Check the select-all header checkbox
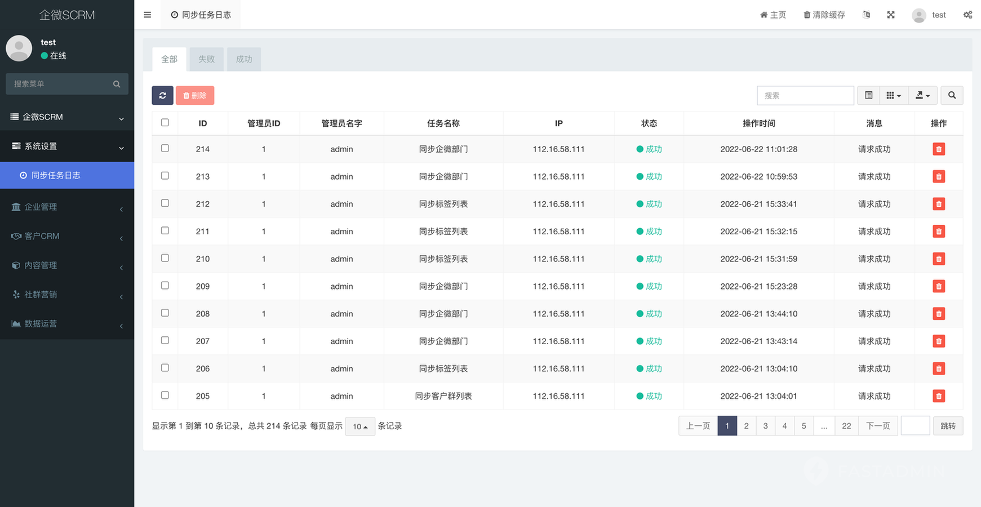This screenshot has height=507, width=981. pos(165,122)
